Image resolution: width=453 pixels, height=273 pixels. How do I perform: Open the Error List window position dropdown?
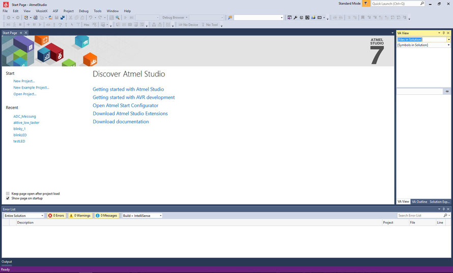coord(439,209)
